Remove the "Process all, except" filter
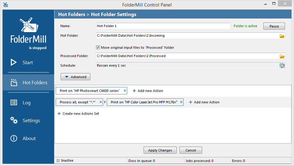Screen dimensions: 294x166 [x=101, y=102]
